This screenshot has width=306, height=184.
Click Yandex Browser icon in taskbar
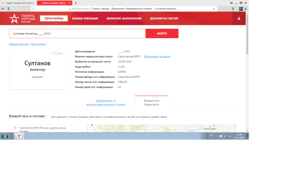19,136
